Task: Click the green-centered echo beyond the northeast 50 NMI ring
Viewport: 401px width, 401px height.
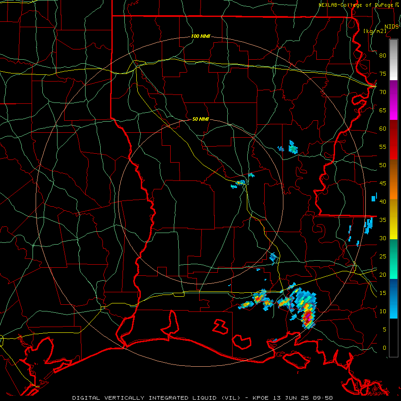Action: pyautogui.click(x=293, y=148)
